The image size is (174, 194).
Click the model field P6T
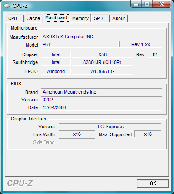80,44
